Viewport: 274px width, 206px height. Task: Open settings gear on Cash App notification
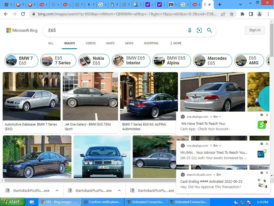point(262,115)
